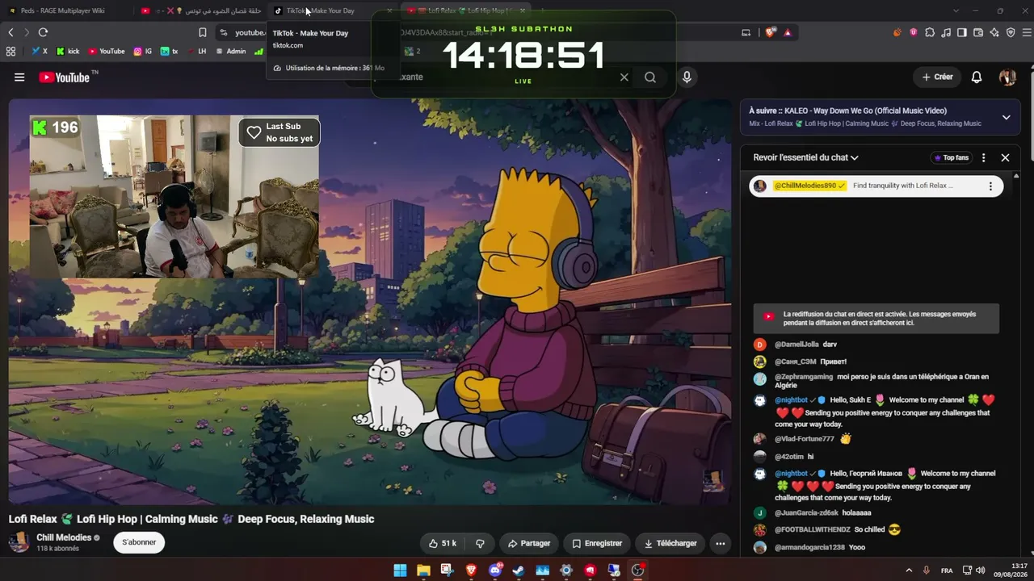Open the X bookmark
This screenshot has width=1034, height=581.
point(40,51)
